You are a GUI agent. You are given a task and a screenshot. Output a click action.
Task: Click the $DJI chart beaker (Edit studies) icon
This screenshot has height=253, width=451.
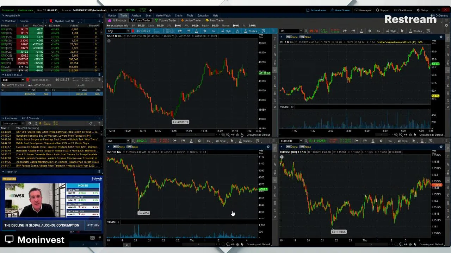[x=197, y=31]
